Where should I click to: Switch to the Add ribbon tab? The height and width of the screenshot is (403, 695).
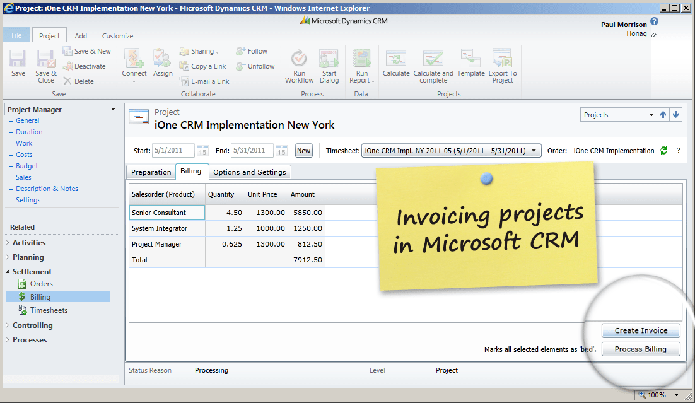pos(81,36)
